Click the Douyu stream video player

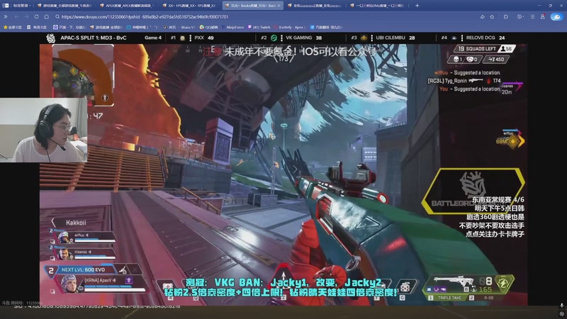pos(283,169)
